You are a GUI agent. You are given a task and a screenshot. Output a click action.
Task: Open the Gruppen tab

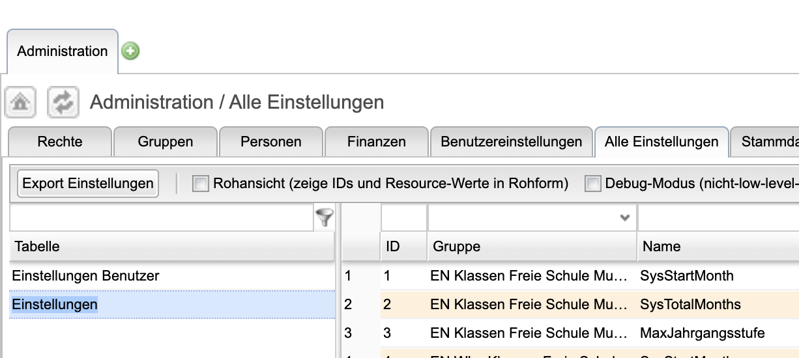click(x=166, y=141)
